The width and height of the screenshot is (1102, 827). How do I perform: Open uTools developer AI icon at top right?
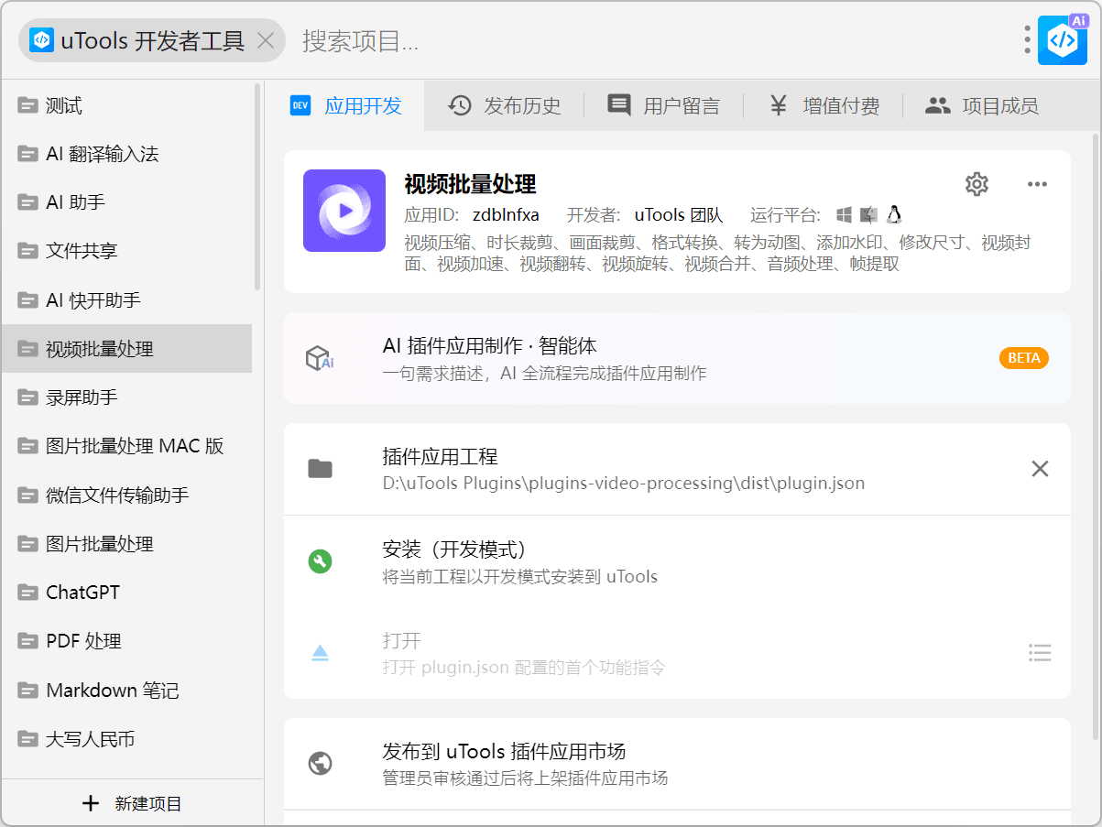[1062, 40]
